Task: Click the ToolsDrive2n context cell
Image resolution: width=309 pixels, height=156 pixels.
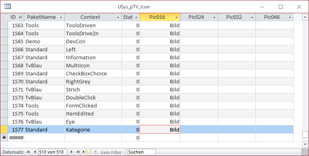Action: 93,33
